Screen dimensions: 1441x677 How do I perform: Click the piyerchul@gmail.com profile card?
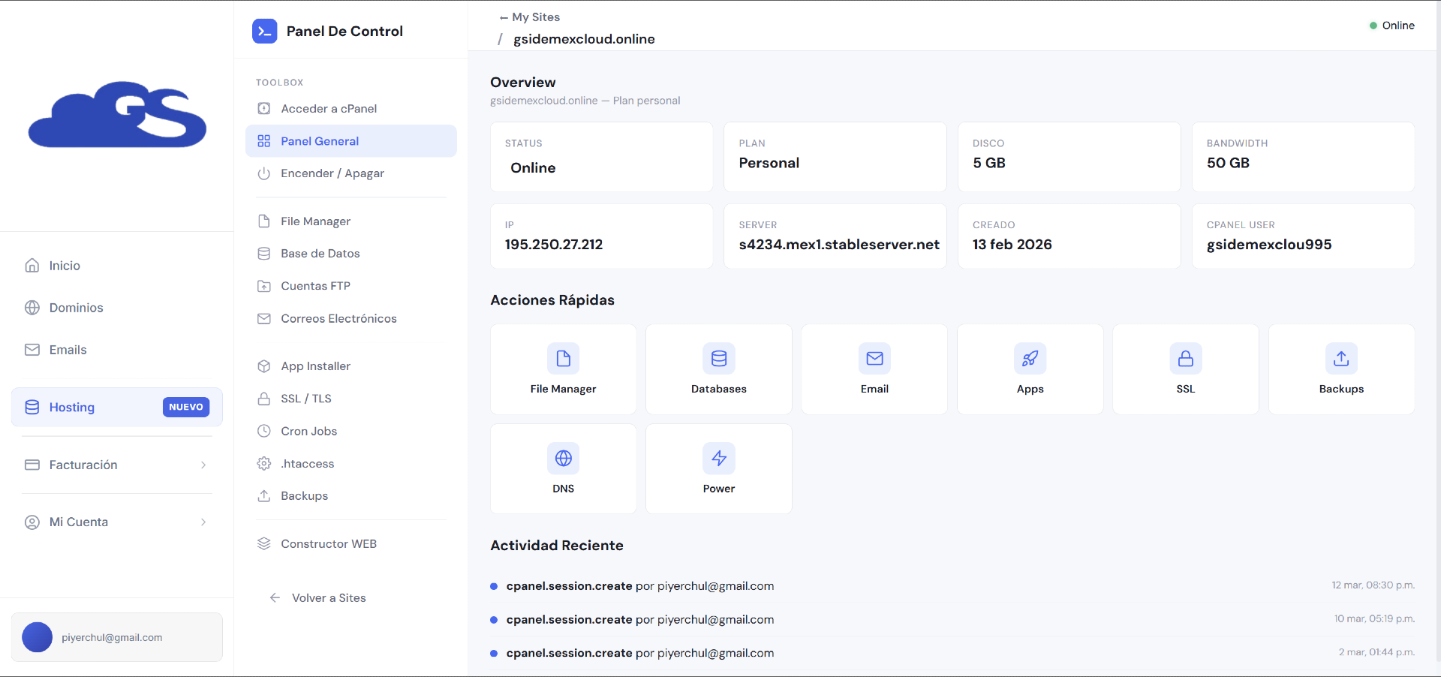(116, 637)
